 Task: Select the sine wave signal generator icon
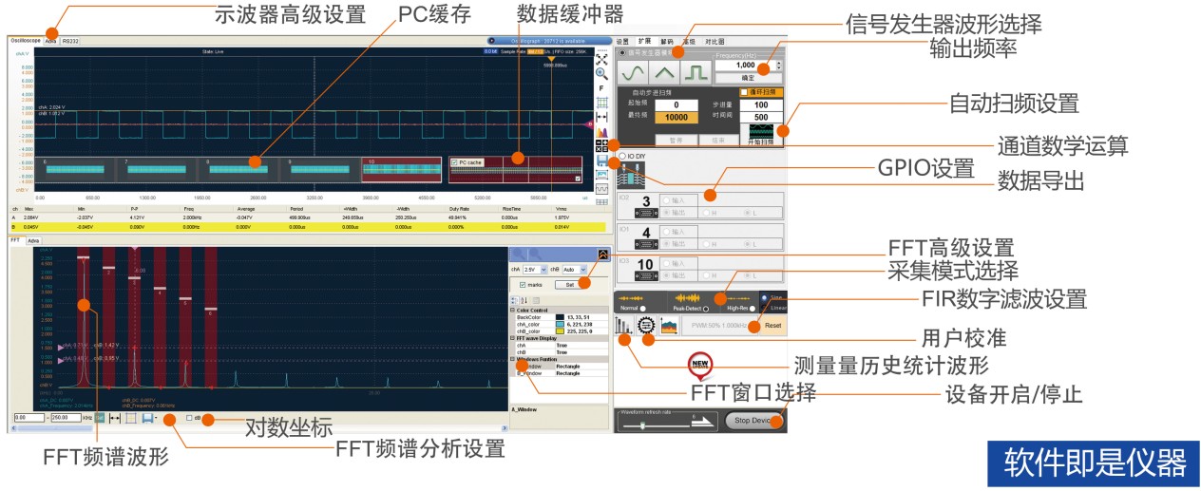[634, 72]
